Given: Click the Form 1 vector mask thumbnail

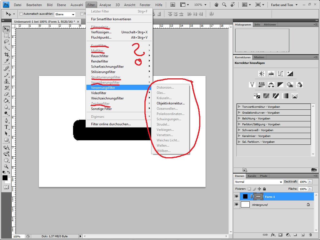Looking at the screenshot, I should click(x=258, y=197).
